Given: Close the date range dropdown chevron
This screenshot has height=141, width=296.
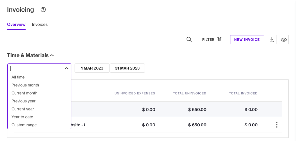Looking at the screenshot, I should pyautogui.click(x=67, y=68).
